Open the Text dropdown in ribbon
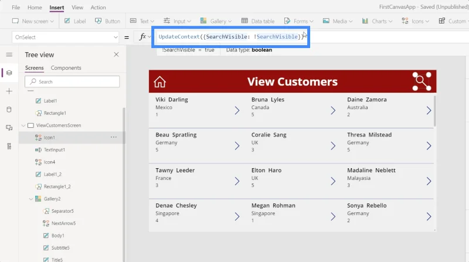Image resolution: width=469 pixels, height=262 pixels. (x=142, y=21)
